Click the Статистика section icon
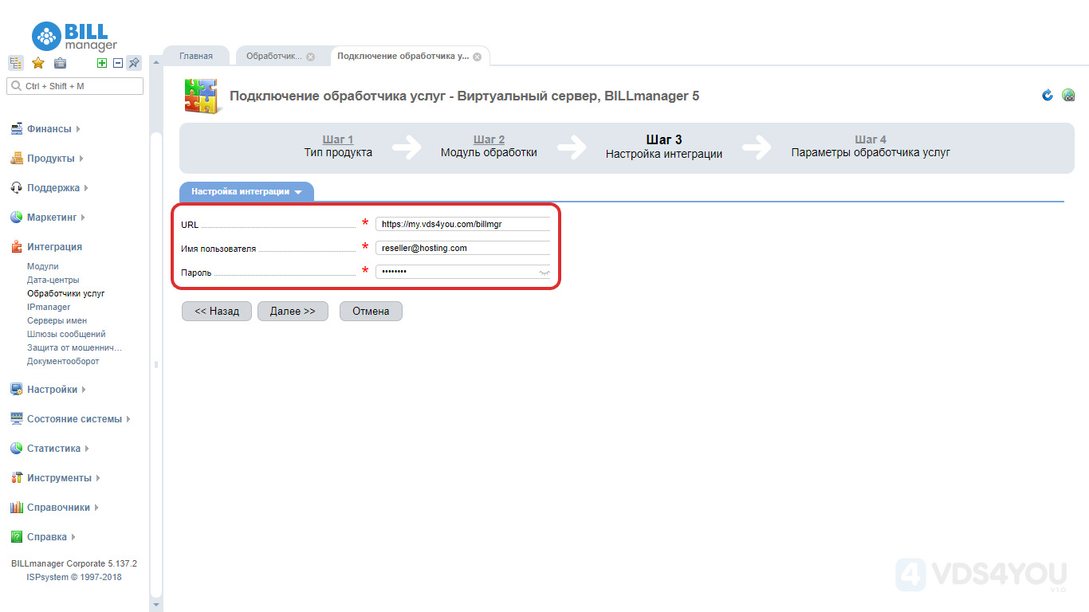The image size is (1089, 612). pyautogui.click(x=16, y=449)
